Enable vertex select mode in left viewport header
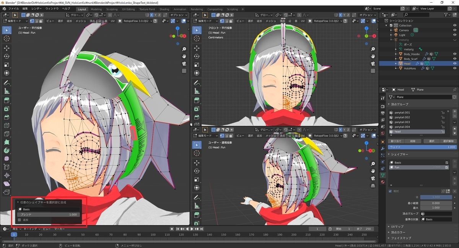 point(32,21)
